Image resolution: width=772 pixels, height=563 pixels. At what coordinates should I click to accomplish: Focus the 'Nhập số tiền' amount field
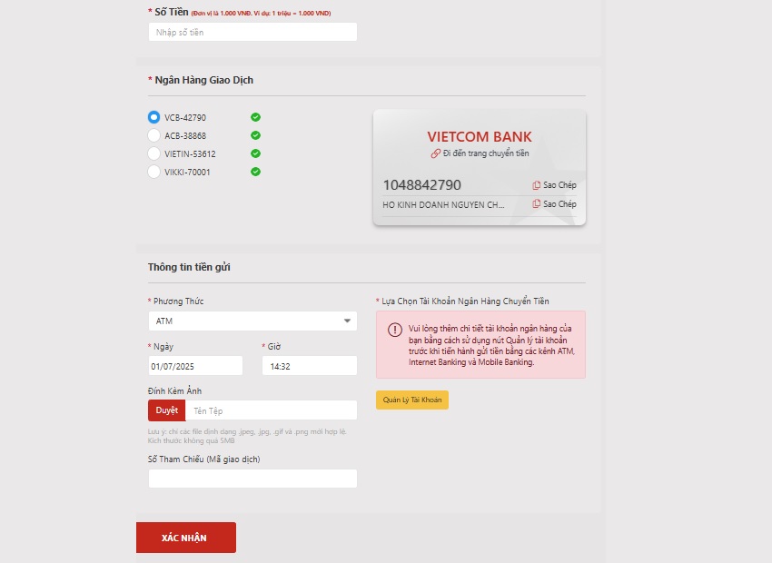(252, 32)
